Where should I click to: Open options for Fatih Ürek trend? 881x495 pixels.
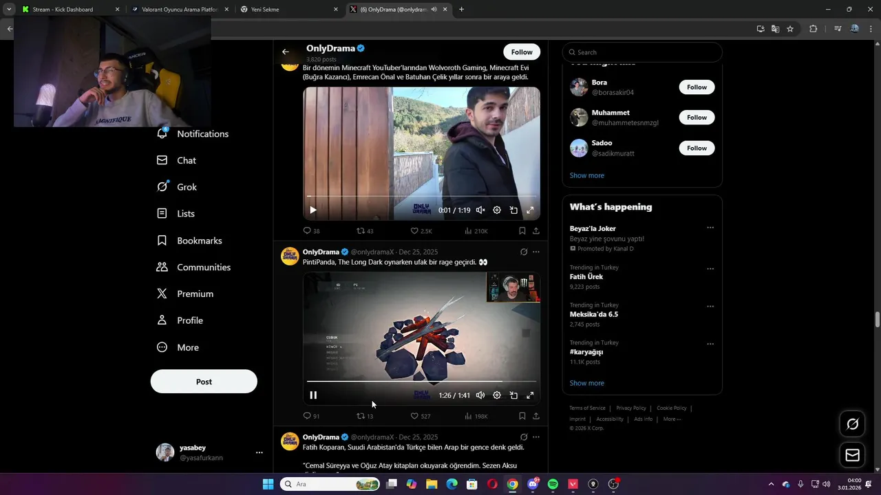click(710, 269)
